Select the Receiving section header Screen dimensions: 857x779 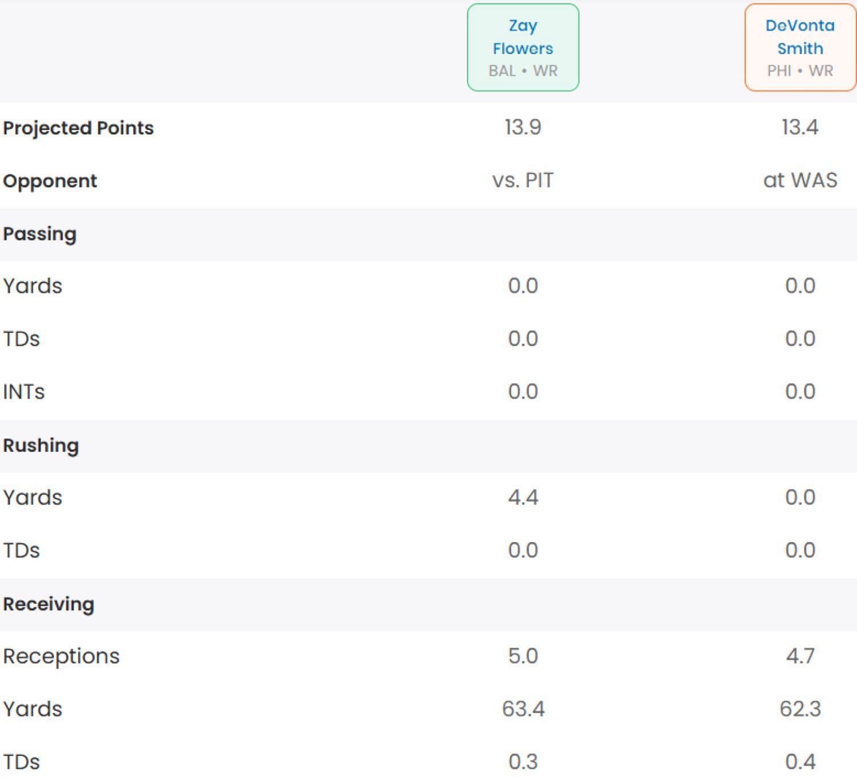coord(49,604)
